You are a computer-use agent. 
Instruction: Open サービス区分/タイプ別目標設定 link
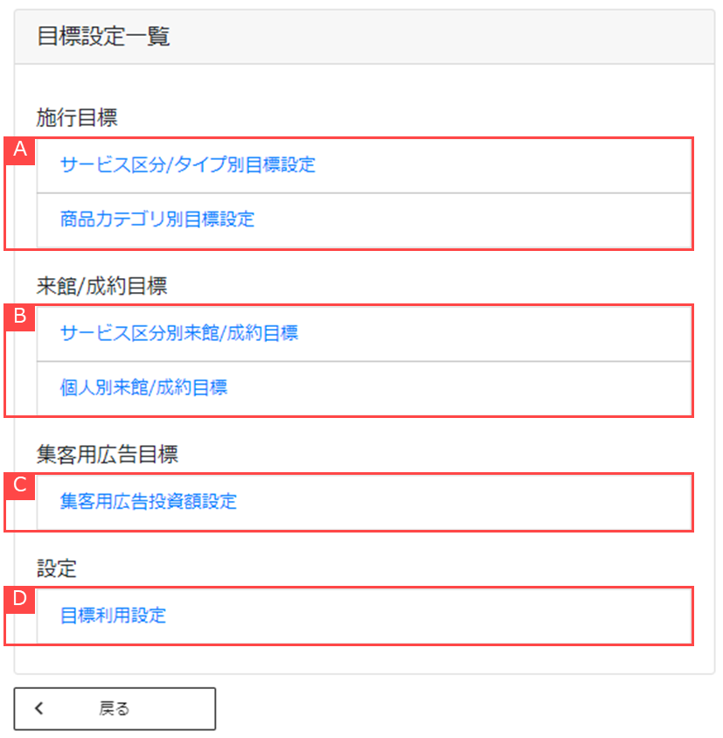point(186,164)
